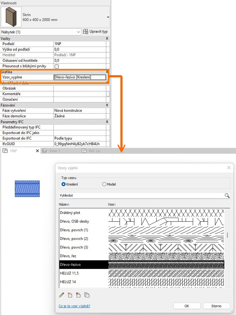Viewport: 236px width, 315px height.
Task: Click the search magnifier icon
Action: 227,195
